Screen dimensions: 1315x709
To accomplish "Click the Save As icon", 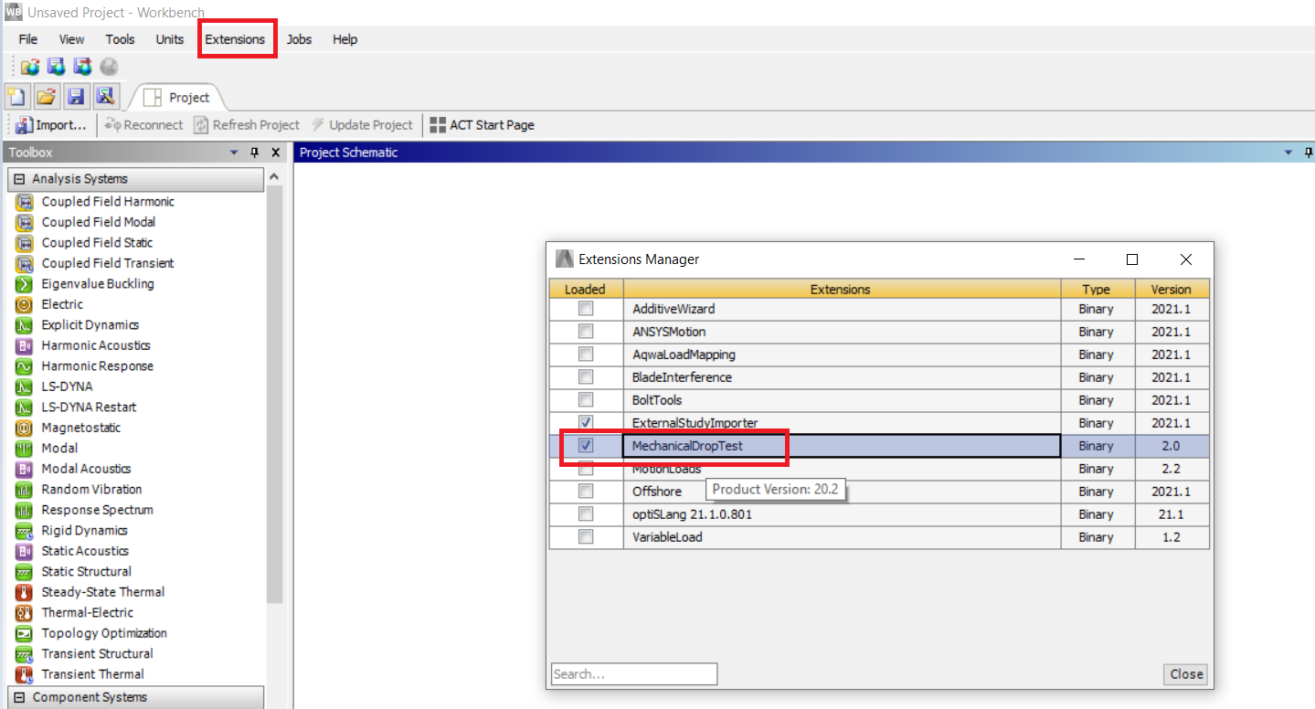I will [106, 97].
